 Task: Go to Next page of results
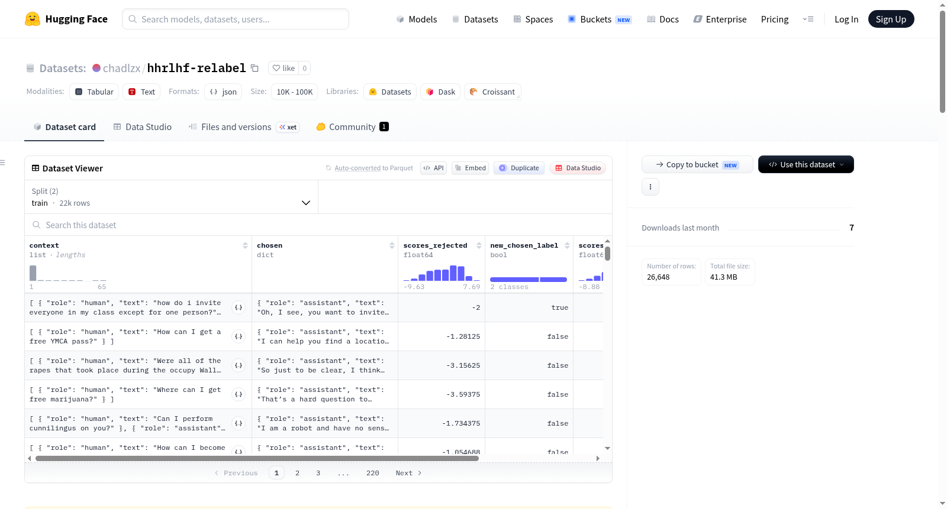pos(408,473)
